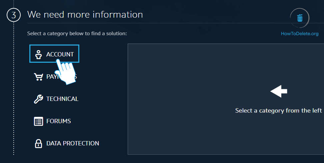Click the Account person icon
Viewport: 324px width, 163px height.
39,54
